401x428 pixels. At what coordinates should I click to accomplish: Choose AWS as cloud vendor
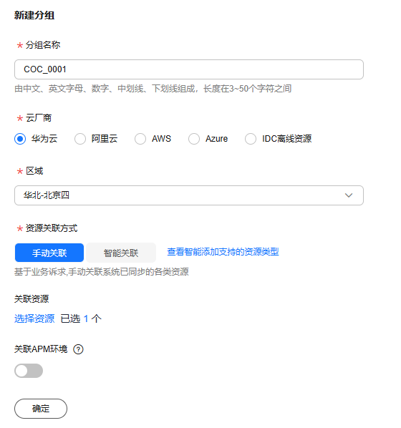pyautogui.click(x=140, y=139)
